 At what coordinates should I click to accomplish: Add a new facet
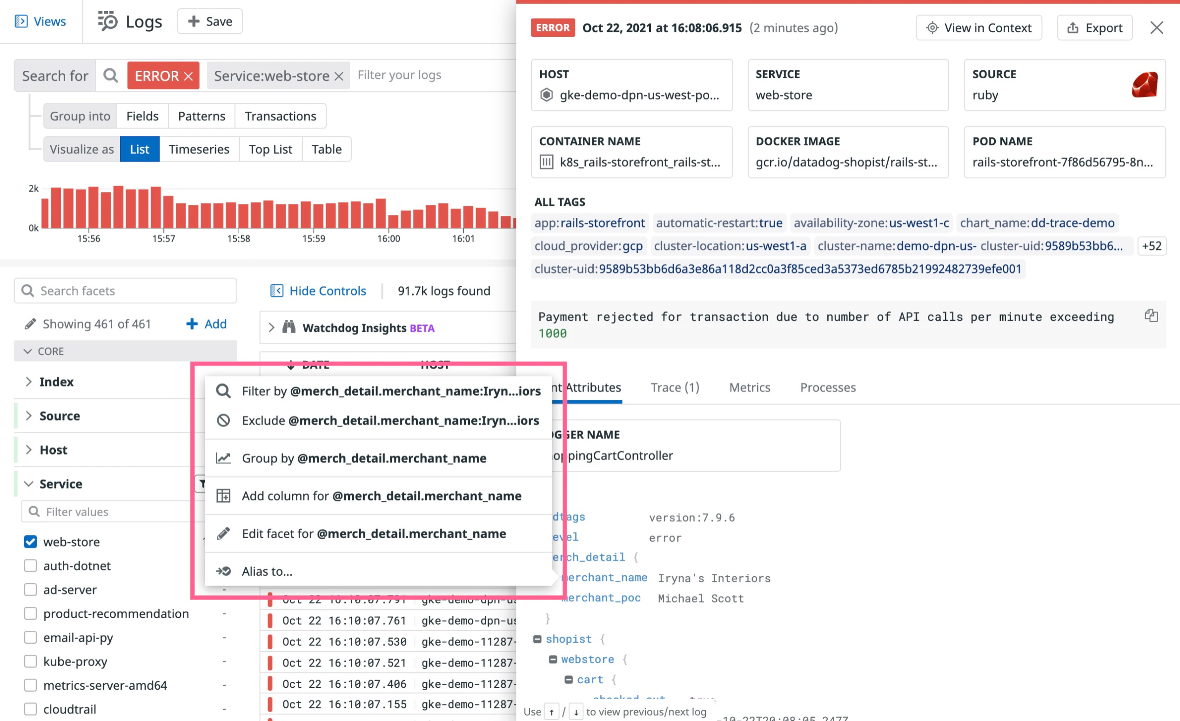207,324
